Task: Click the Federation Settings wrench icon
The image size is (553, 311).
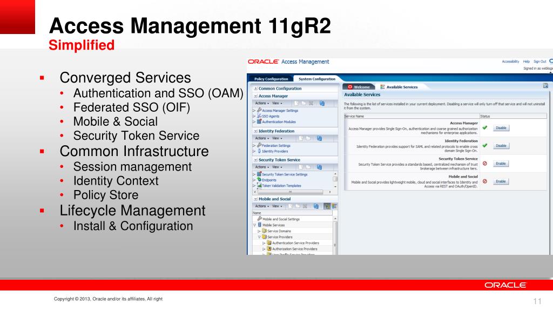Action: click(x=259, y=145)
